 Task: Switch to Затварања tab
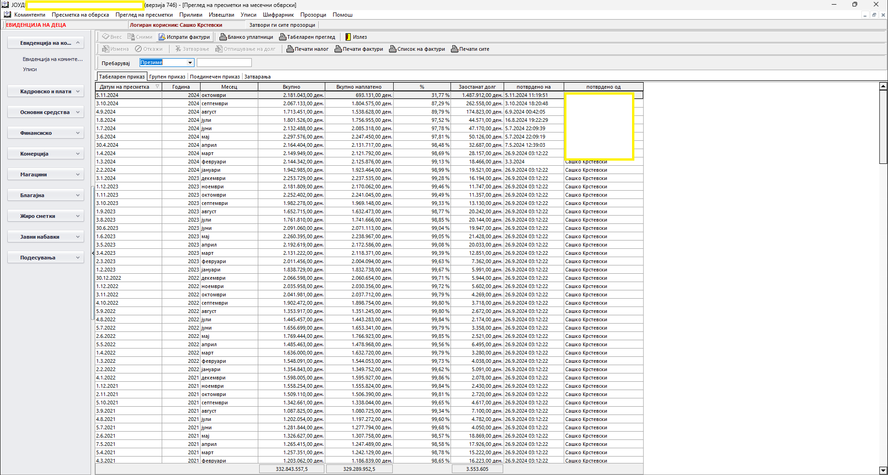pyautogui.click(x=257, y=77)
